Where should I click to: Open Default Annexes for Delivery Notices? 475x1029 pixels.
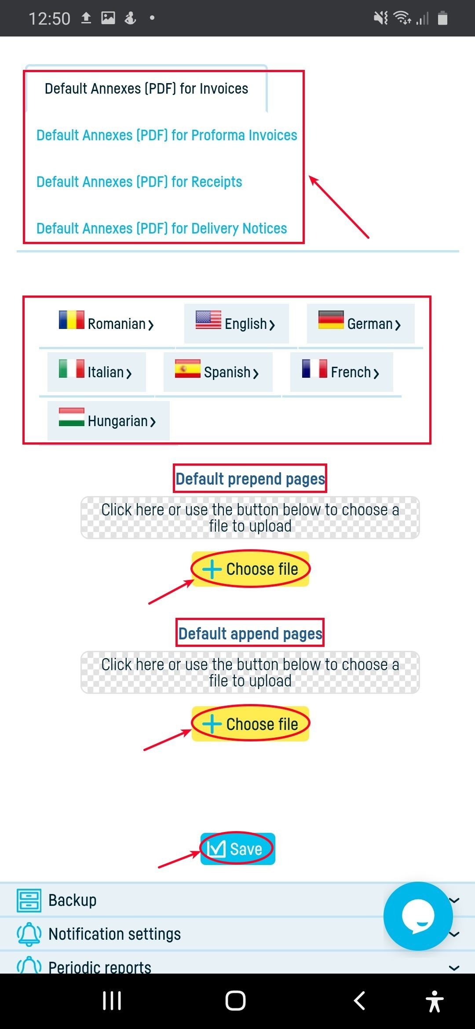[161, 229]
